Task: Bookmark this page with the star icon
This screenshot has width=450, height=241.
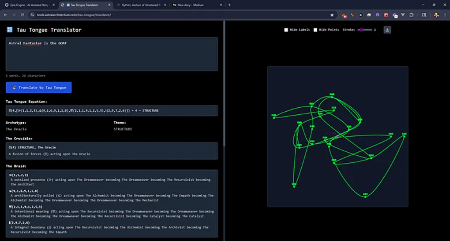Action: click(x=332, y=15)
